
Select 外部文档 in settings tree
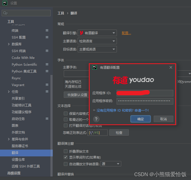click(18, 132)
